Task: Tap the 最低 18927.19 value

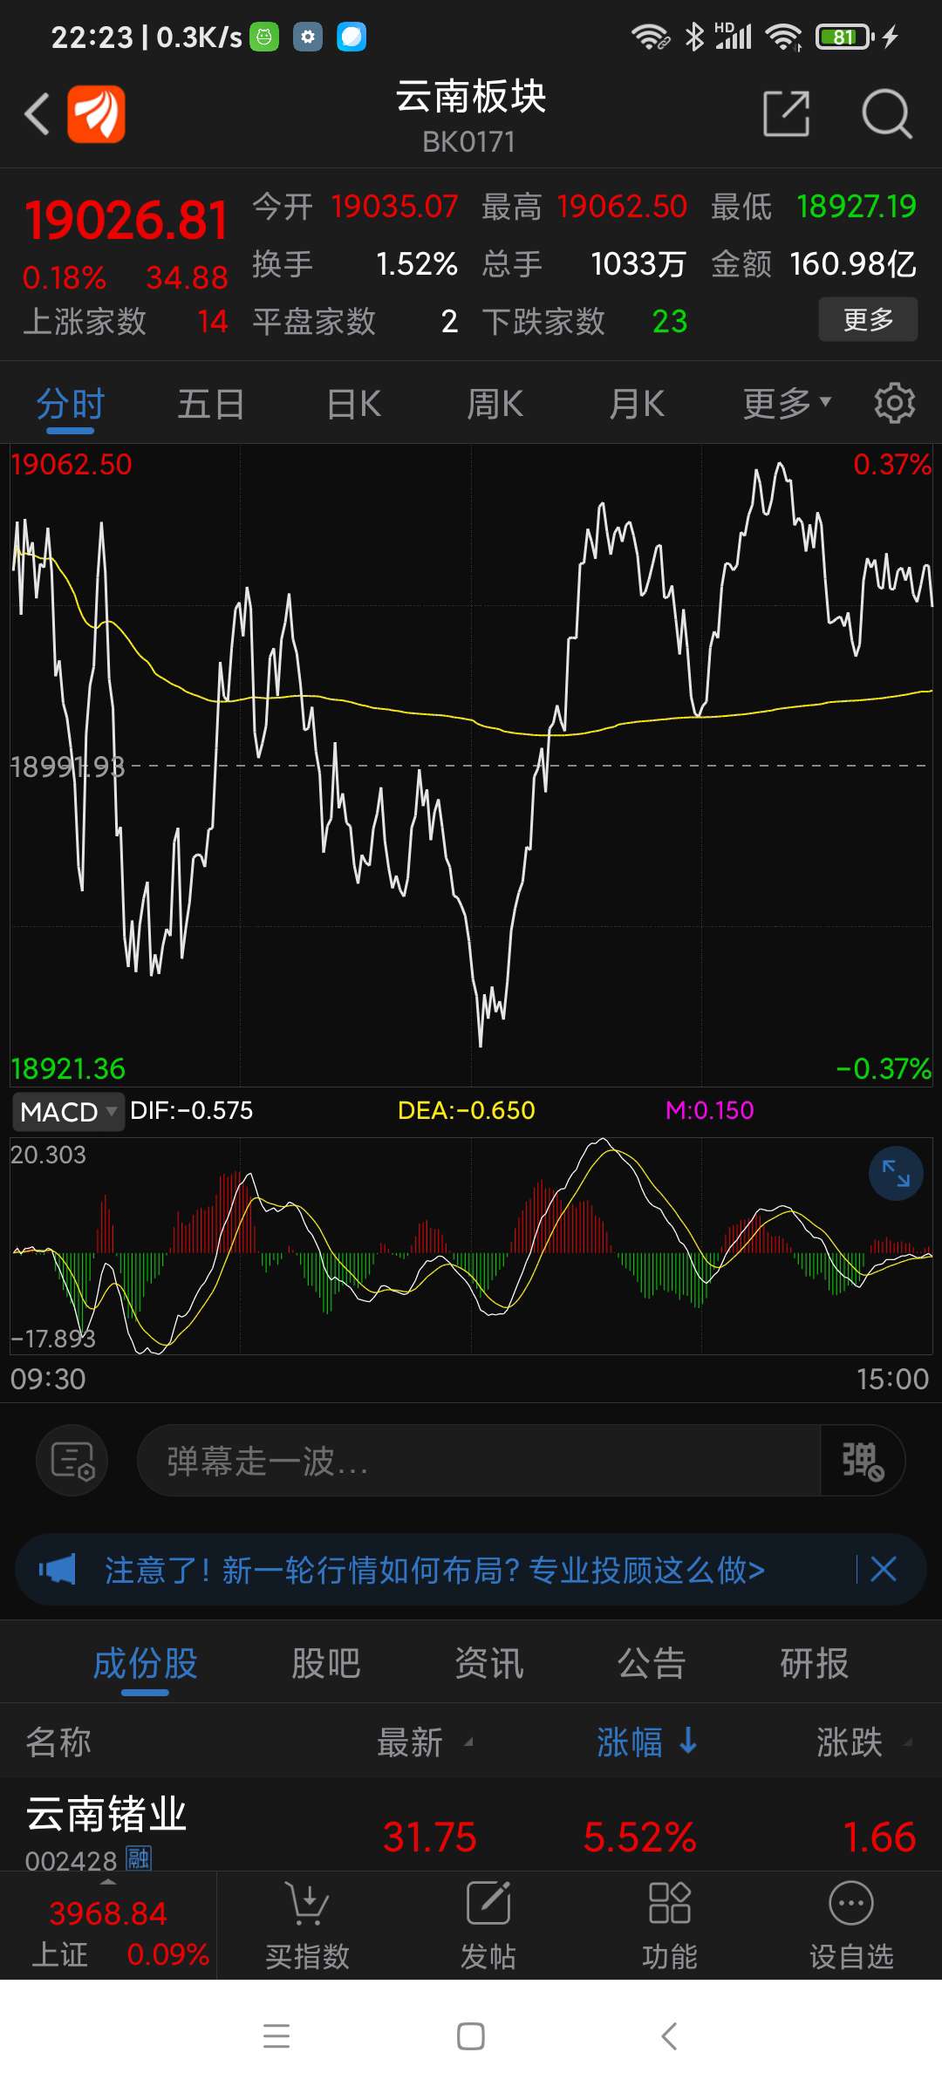Action: tap(814, 207)
